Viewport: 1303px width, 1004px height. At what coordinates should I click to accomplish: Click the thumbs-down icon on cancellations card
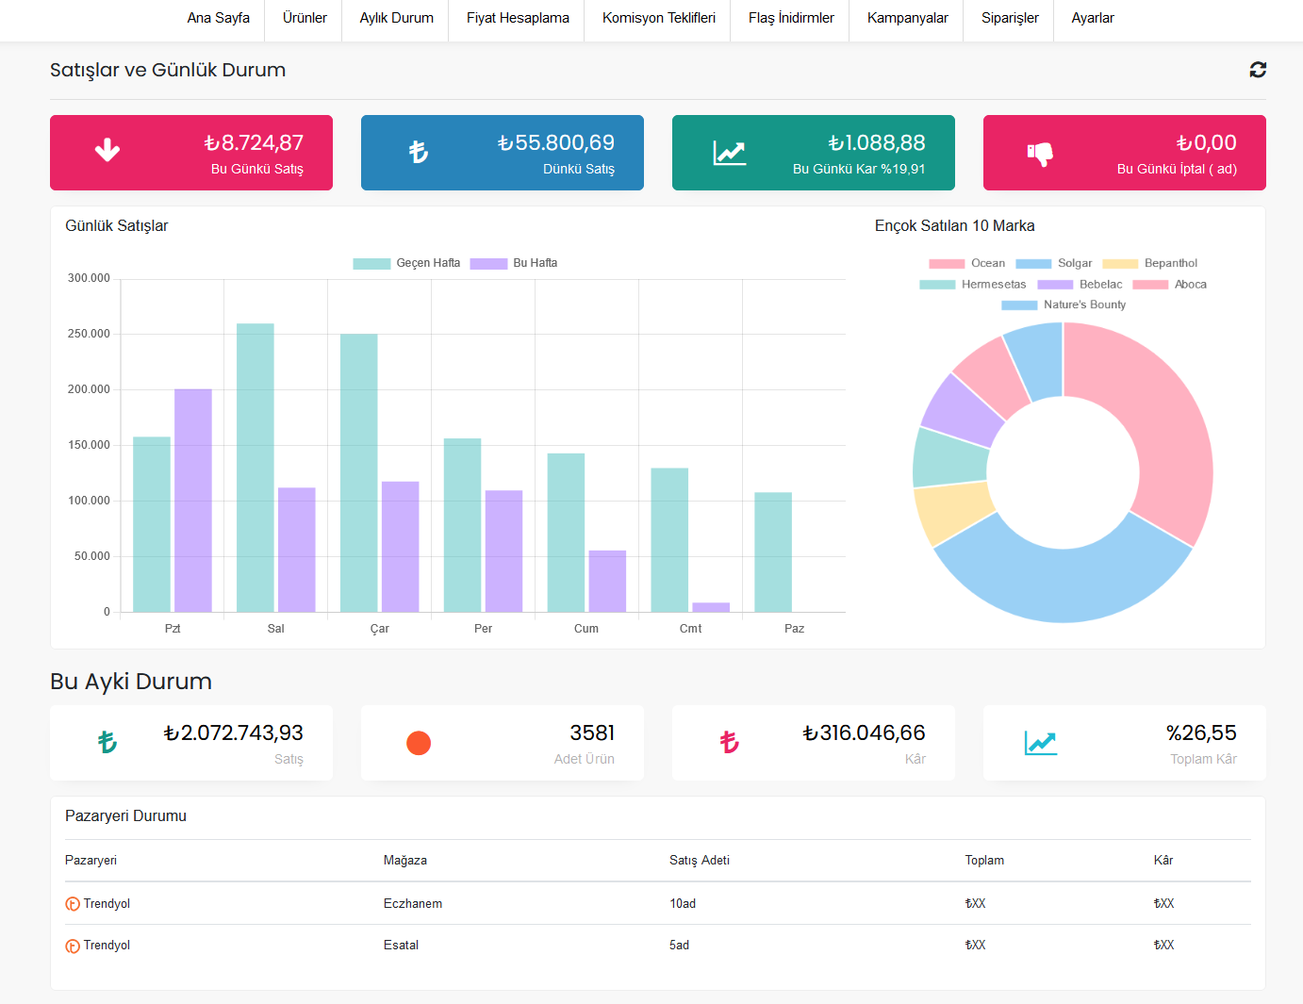click(x=1040, y=154)
